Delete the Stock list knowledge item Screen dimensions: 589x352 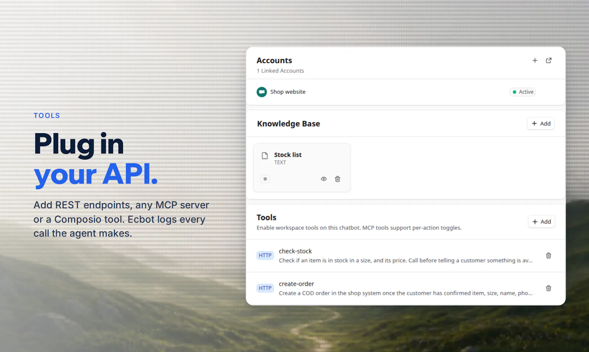338,179
